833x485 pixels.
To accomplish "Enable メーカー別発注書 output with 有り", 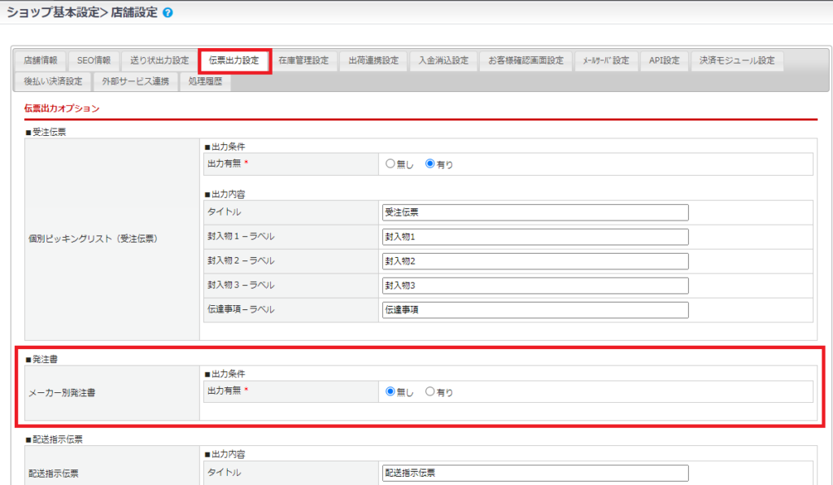I will 431,391.
